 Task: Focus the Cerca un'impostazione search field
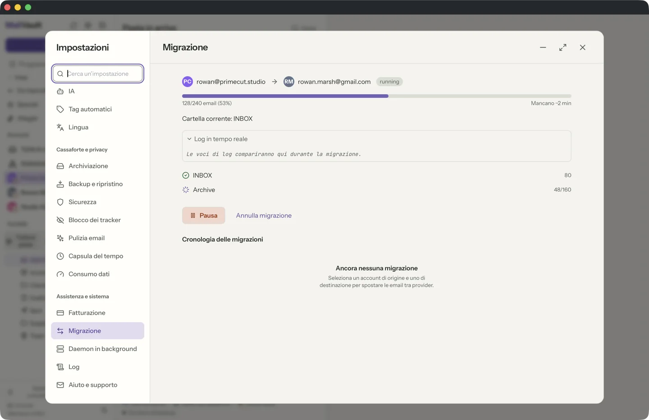[x=98, y=73]
